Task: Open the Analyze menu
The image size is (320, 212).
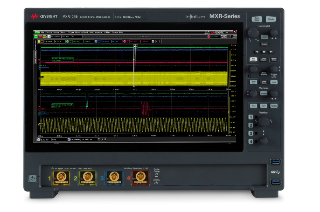Action: 99,32
